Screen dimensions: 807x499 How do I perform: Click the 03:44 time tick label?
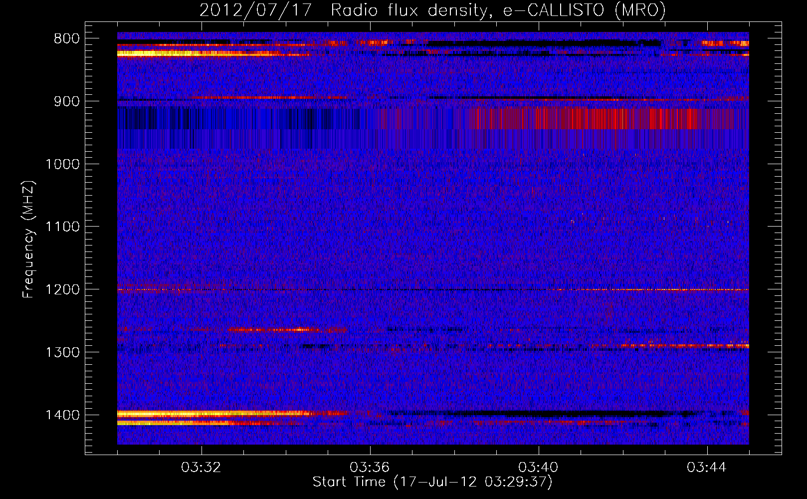[707, 468]
